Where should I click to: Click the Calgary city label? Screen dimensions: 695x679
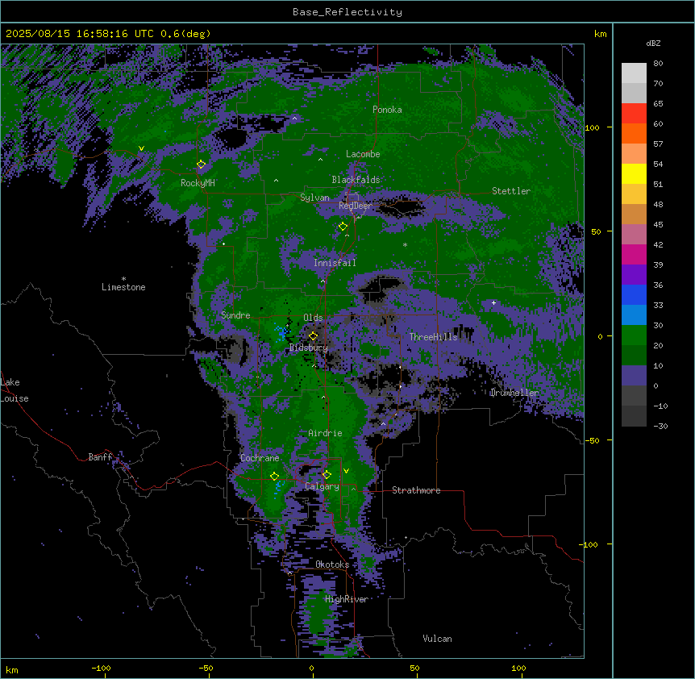coord(322,486)
